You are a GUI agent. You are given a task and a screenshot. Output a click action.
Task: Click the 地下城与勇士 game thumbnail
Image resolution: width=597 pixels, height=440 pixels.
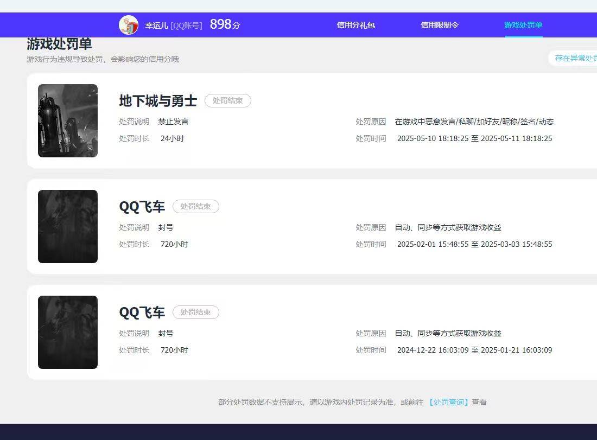[x=68, y=120]
